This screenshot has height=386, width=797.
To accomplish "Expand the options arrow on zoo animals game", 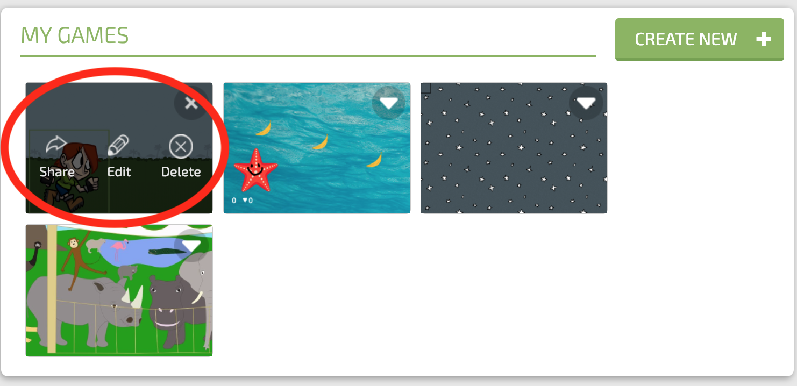I will click(x=191, y=245).
